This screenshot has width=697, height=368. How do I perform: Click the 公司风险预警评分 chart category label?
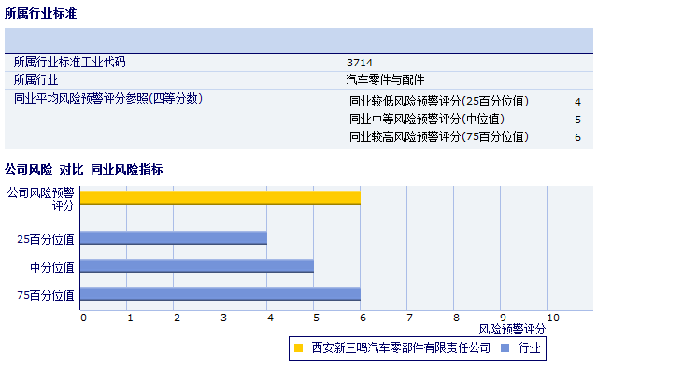click(x=40, y=199)
